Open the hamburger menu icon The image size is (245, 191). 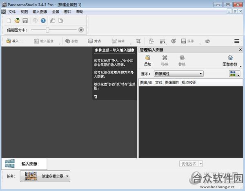coord(237,41)
